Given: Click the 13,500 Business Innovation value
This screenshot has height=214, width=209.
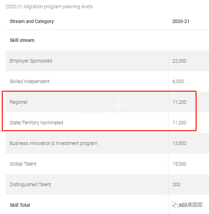Looking at the screenshot, I should point(179,143).
